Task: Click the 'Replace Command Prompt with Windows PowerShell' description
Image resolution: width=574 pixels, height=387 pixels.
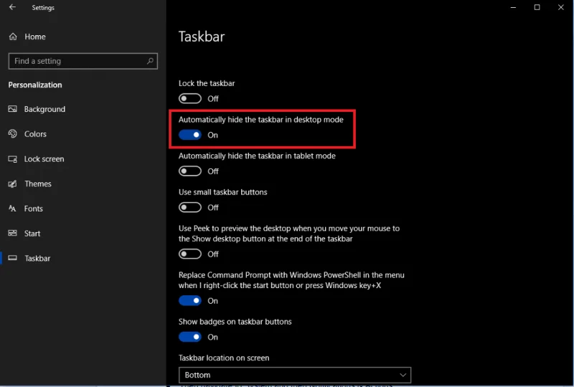Action: (291, 280)
